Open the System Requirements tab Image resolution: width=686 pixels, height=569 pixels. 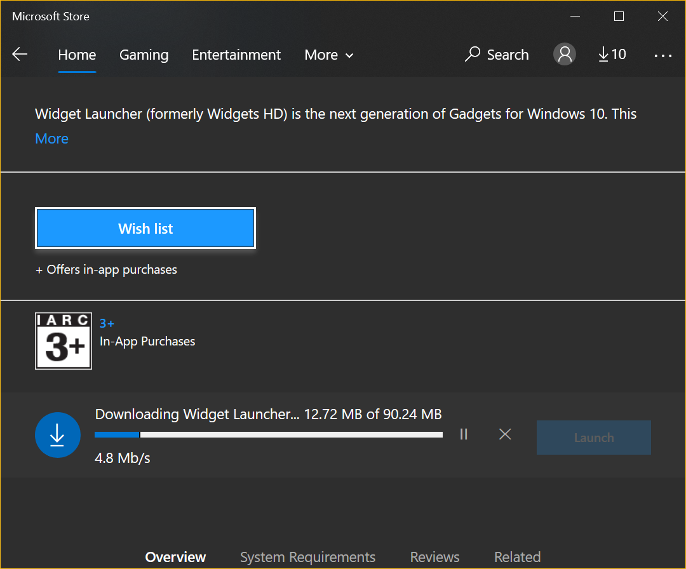[x=307, y=557]
